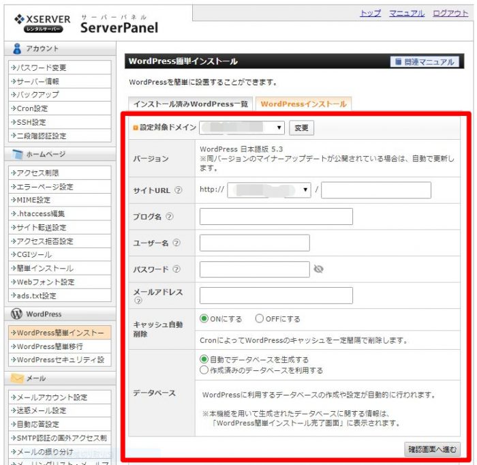Click the help icon beside ユーザー名
The width and height of the screenshot is (477, 465).
coord(176,243)
